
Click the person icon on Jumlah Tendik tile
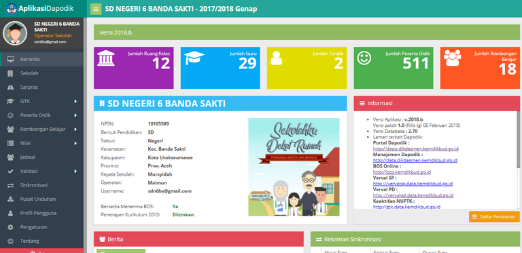pyautogui.click(x=277, y=58)
